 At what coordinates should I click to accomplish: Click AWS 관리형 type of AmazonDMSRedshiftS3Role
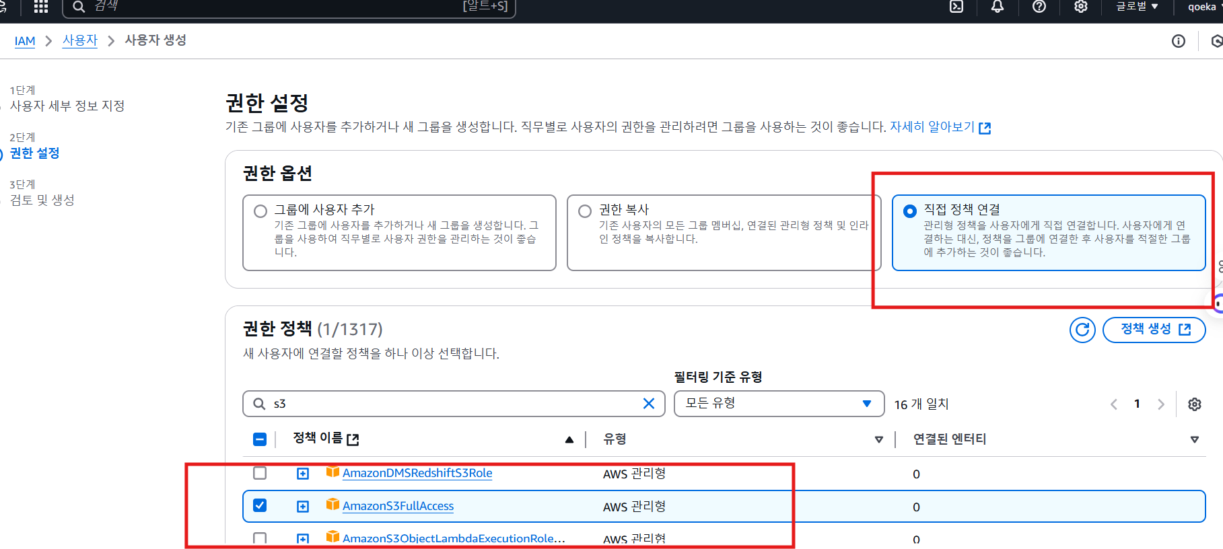[634, 474]
